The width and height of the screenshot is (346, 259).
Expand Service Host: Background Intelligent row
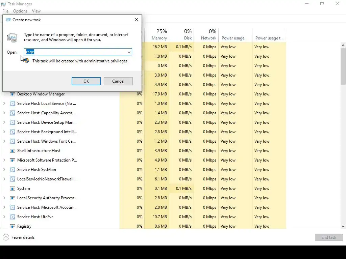(x=4, y=132)
